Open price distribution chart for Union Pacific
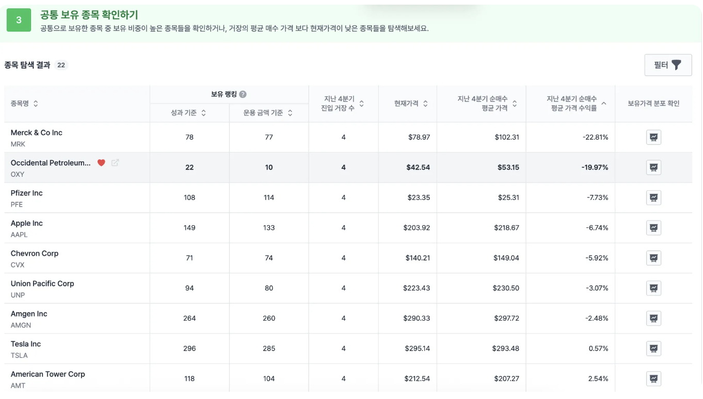Image resolution: width=703 pixels, height=399 pixels. pos(653,288)
